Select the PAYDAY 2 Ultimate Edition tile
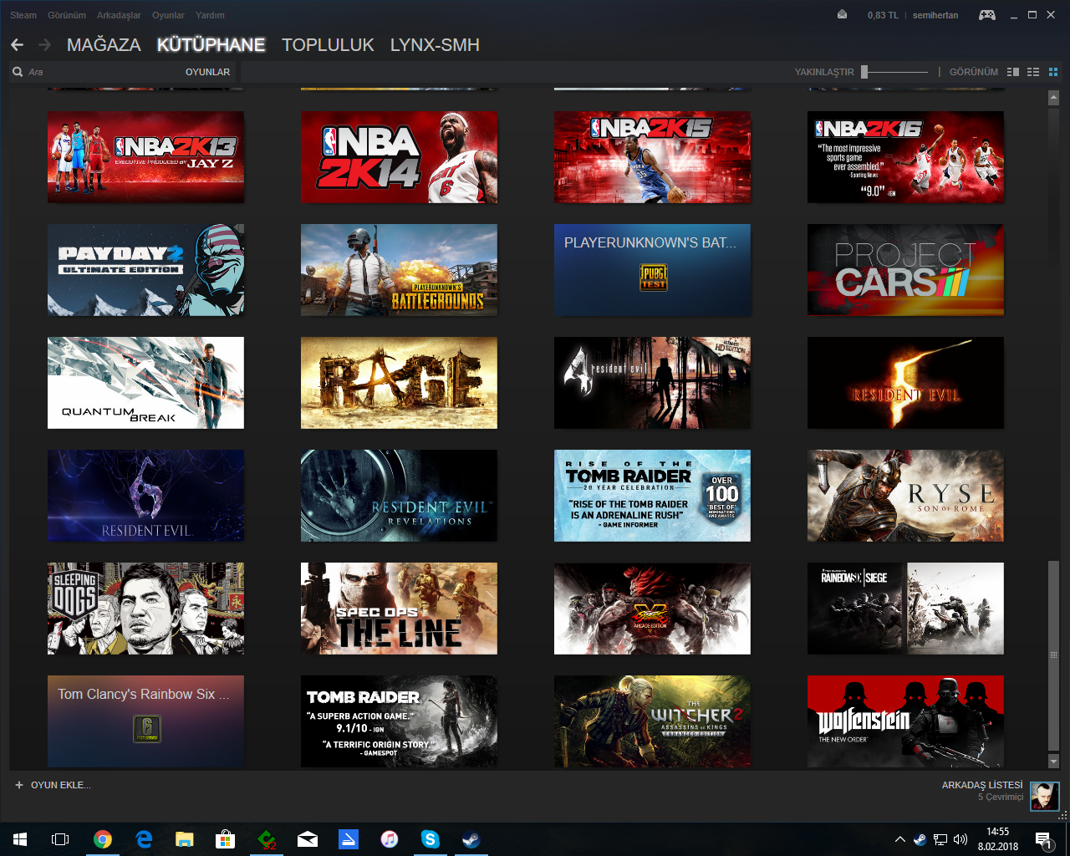The image size is (1070, 856). (x=145, y=270)
